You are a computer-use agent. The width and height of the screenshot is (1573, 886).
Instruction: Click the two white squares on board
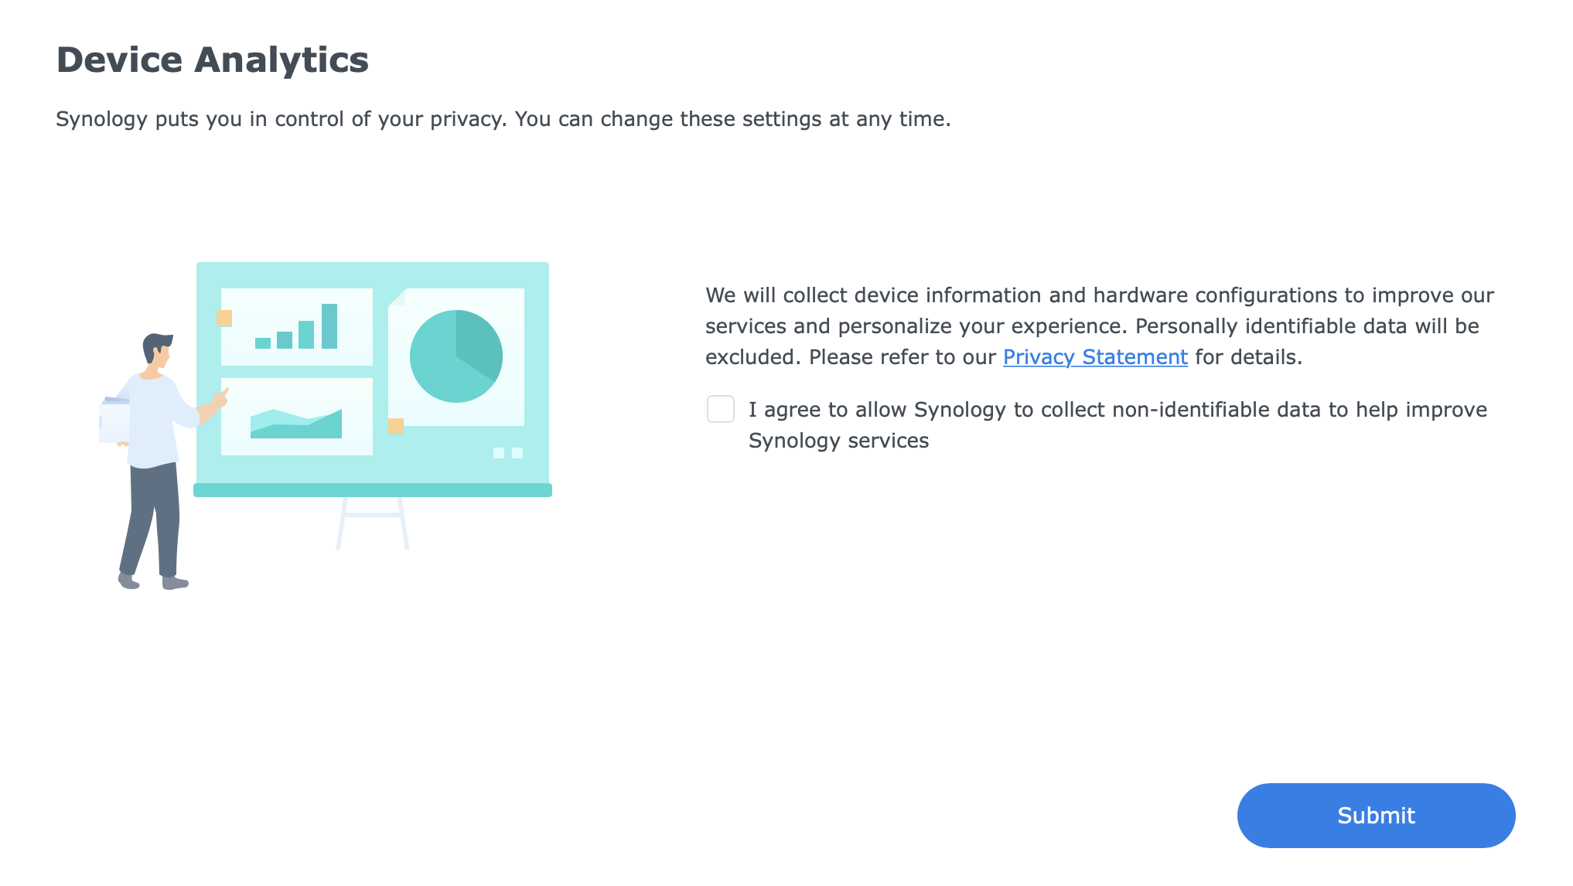pos(508,453)
